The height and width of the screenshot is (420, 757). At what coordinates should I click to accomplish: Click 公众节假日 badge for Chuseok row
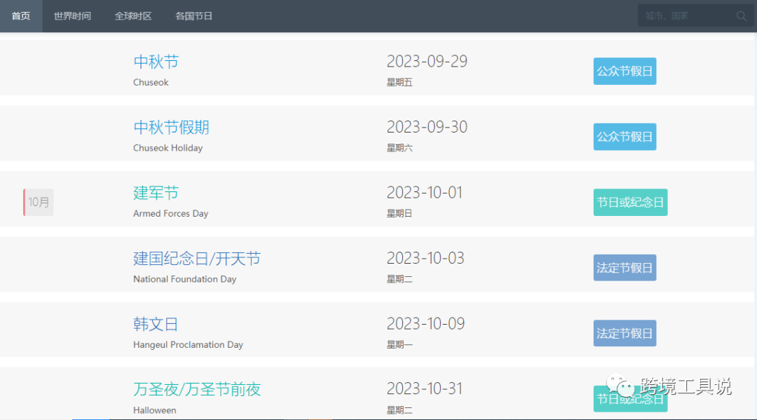(625, 71)
